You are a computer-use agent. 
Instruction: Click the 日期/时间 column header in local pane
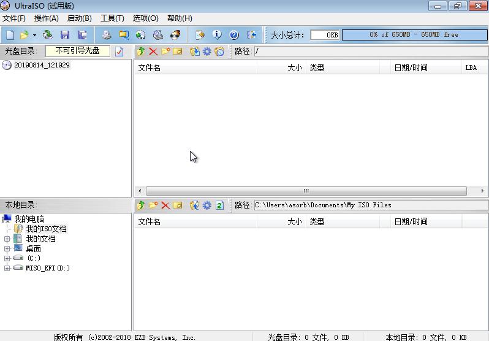[x=426, y=221]
